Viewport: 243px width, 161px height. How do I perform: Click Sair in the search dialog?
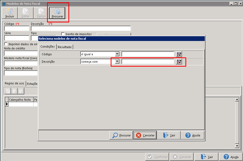coord(169,135)
